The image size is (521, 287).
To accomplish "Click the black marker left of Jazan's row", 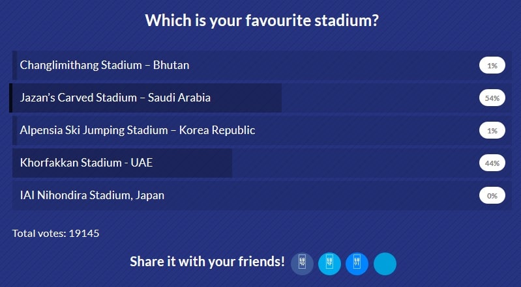I will (x=11, y=98).
